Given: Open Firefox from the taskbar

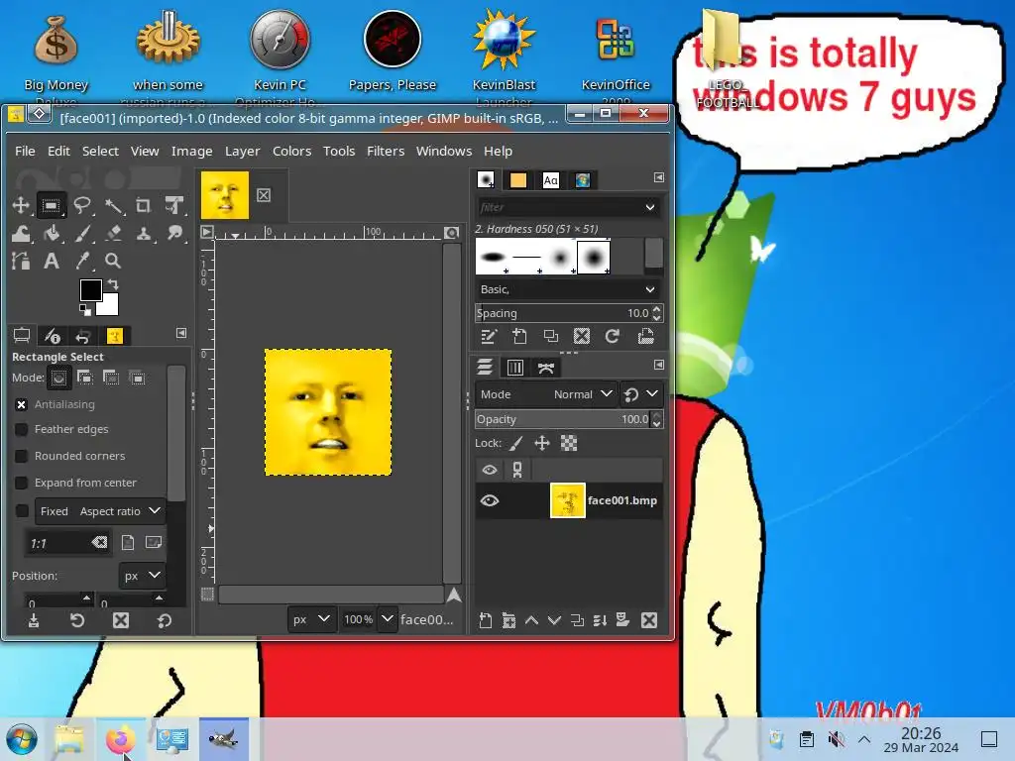Looking at the screenshot, I should click(120, 739).
